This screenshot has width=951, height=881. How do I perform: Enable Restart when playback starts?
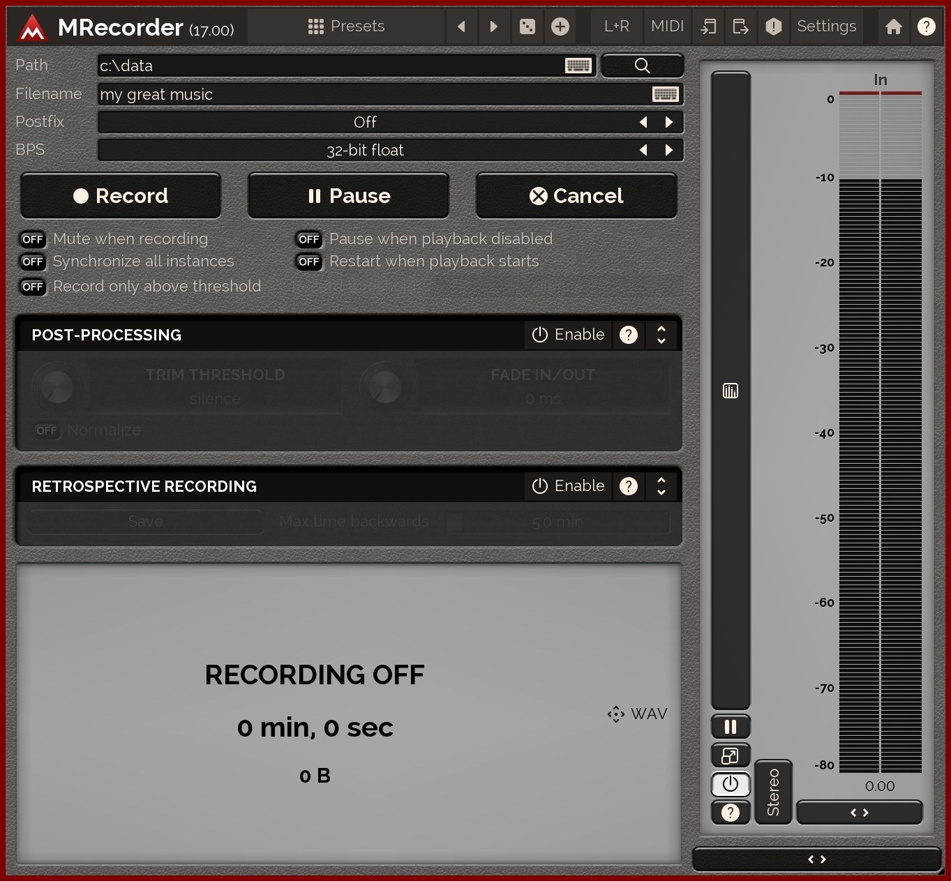pos(309,262)
